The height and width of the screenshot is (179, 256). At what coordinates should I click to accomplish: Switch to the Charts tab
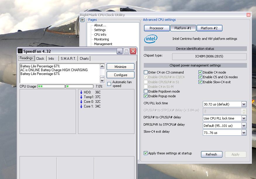click(84, 59)
